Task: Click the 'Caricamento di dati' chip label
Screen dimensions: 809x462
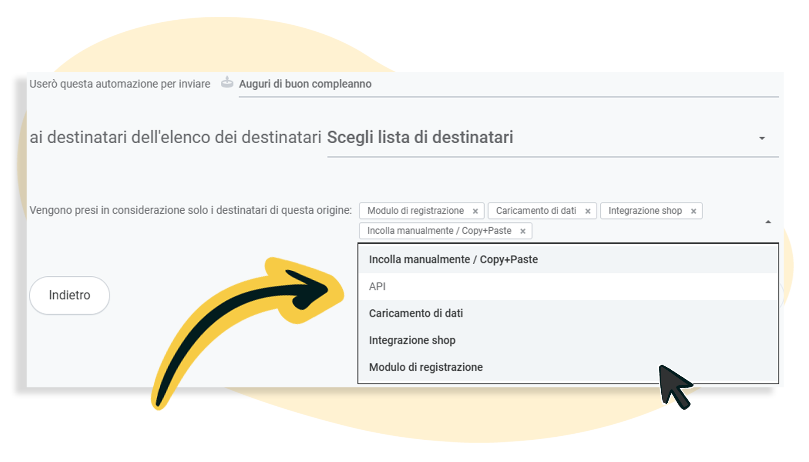Action: 536,211
